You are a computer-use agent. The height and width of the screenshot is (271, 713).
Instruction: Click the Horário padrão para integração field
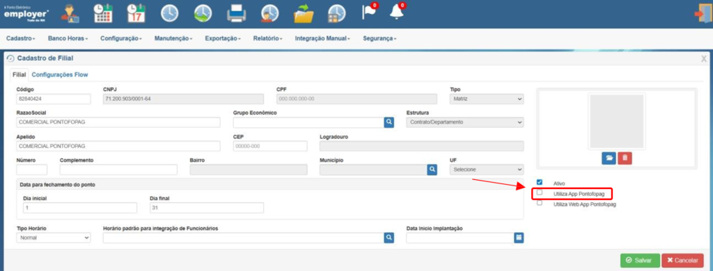coord(243,238)
